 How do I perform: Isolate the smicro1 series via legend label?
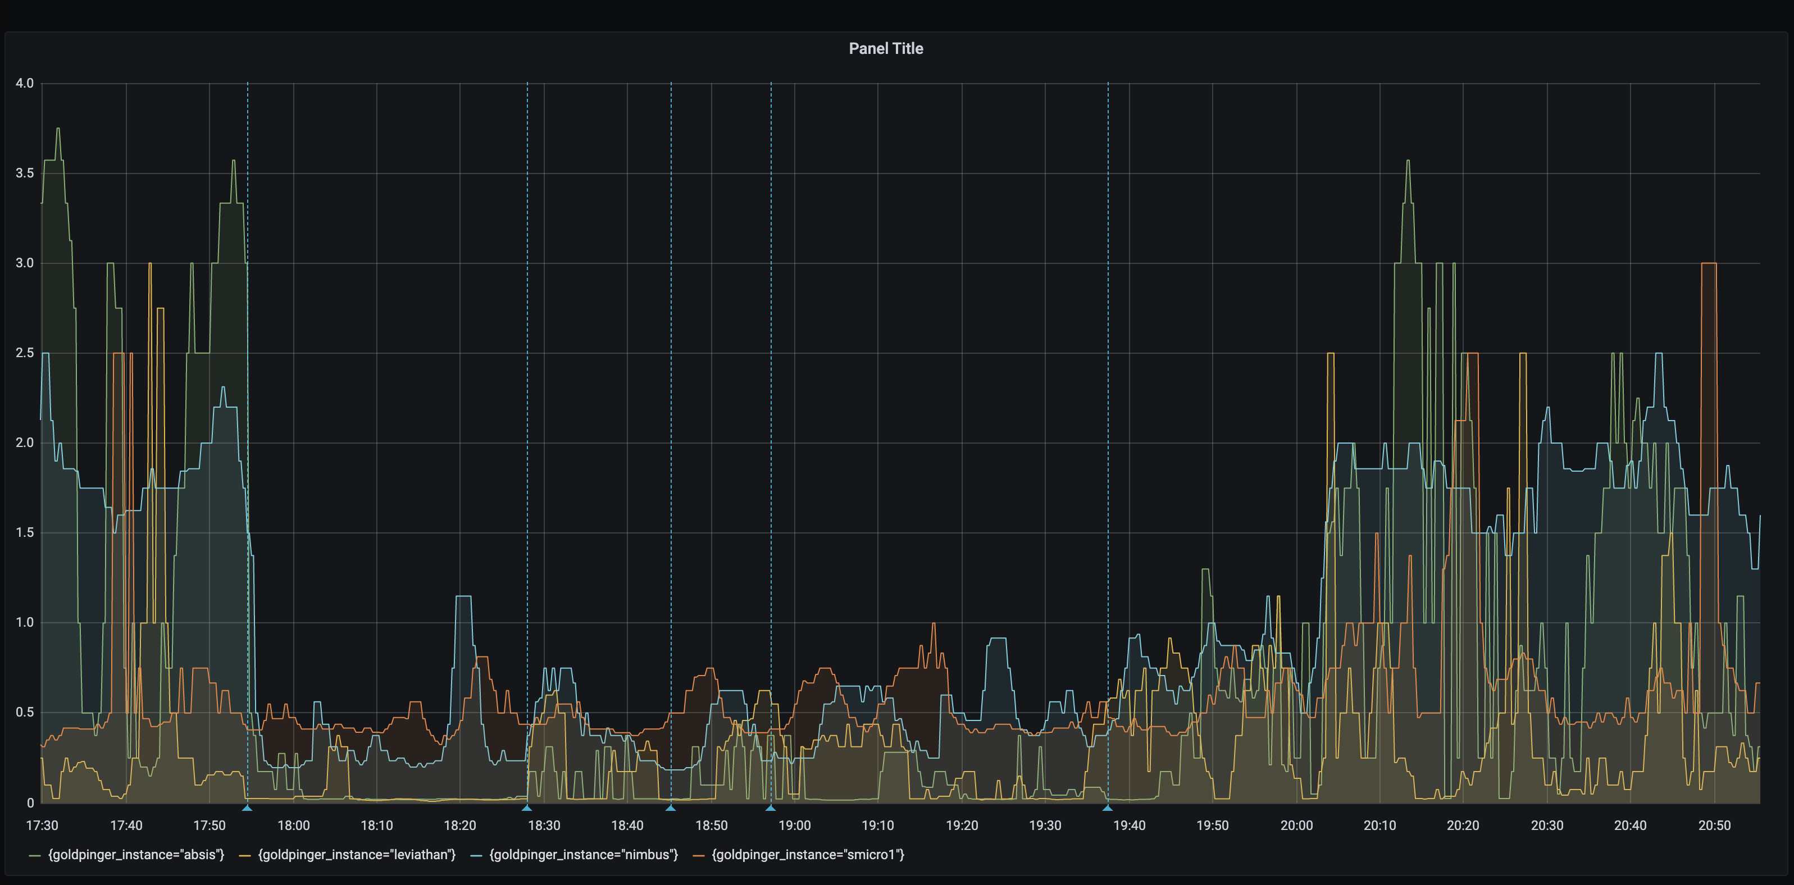point(807,854)
